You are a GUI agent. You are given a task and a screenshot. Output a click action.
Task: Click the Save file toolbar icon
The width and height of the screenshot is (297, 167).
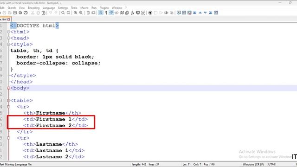4,13
